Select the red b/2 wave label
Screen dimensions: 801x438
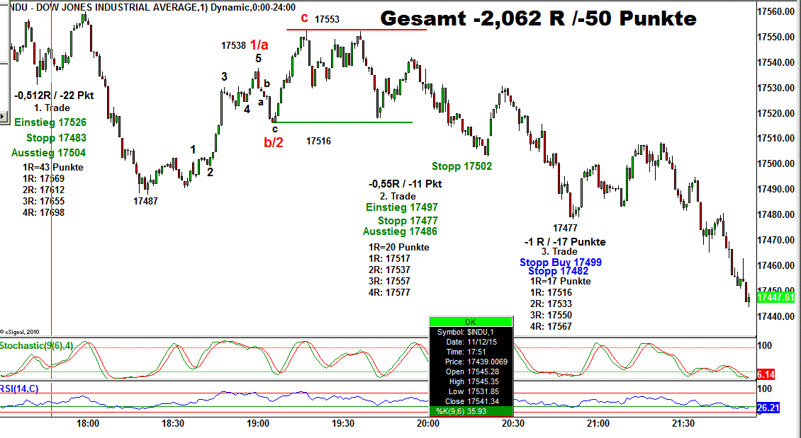[274, 142]
